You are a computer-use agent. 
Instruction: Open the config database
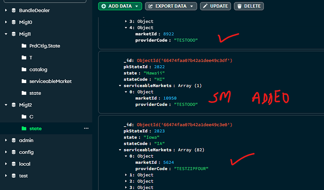point(26,152)
